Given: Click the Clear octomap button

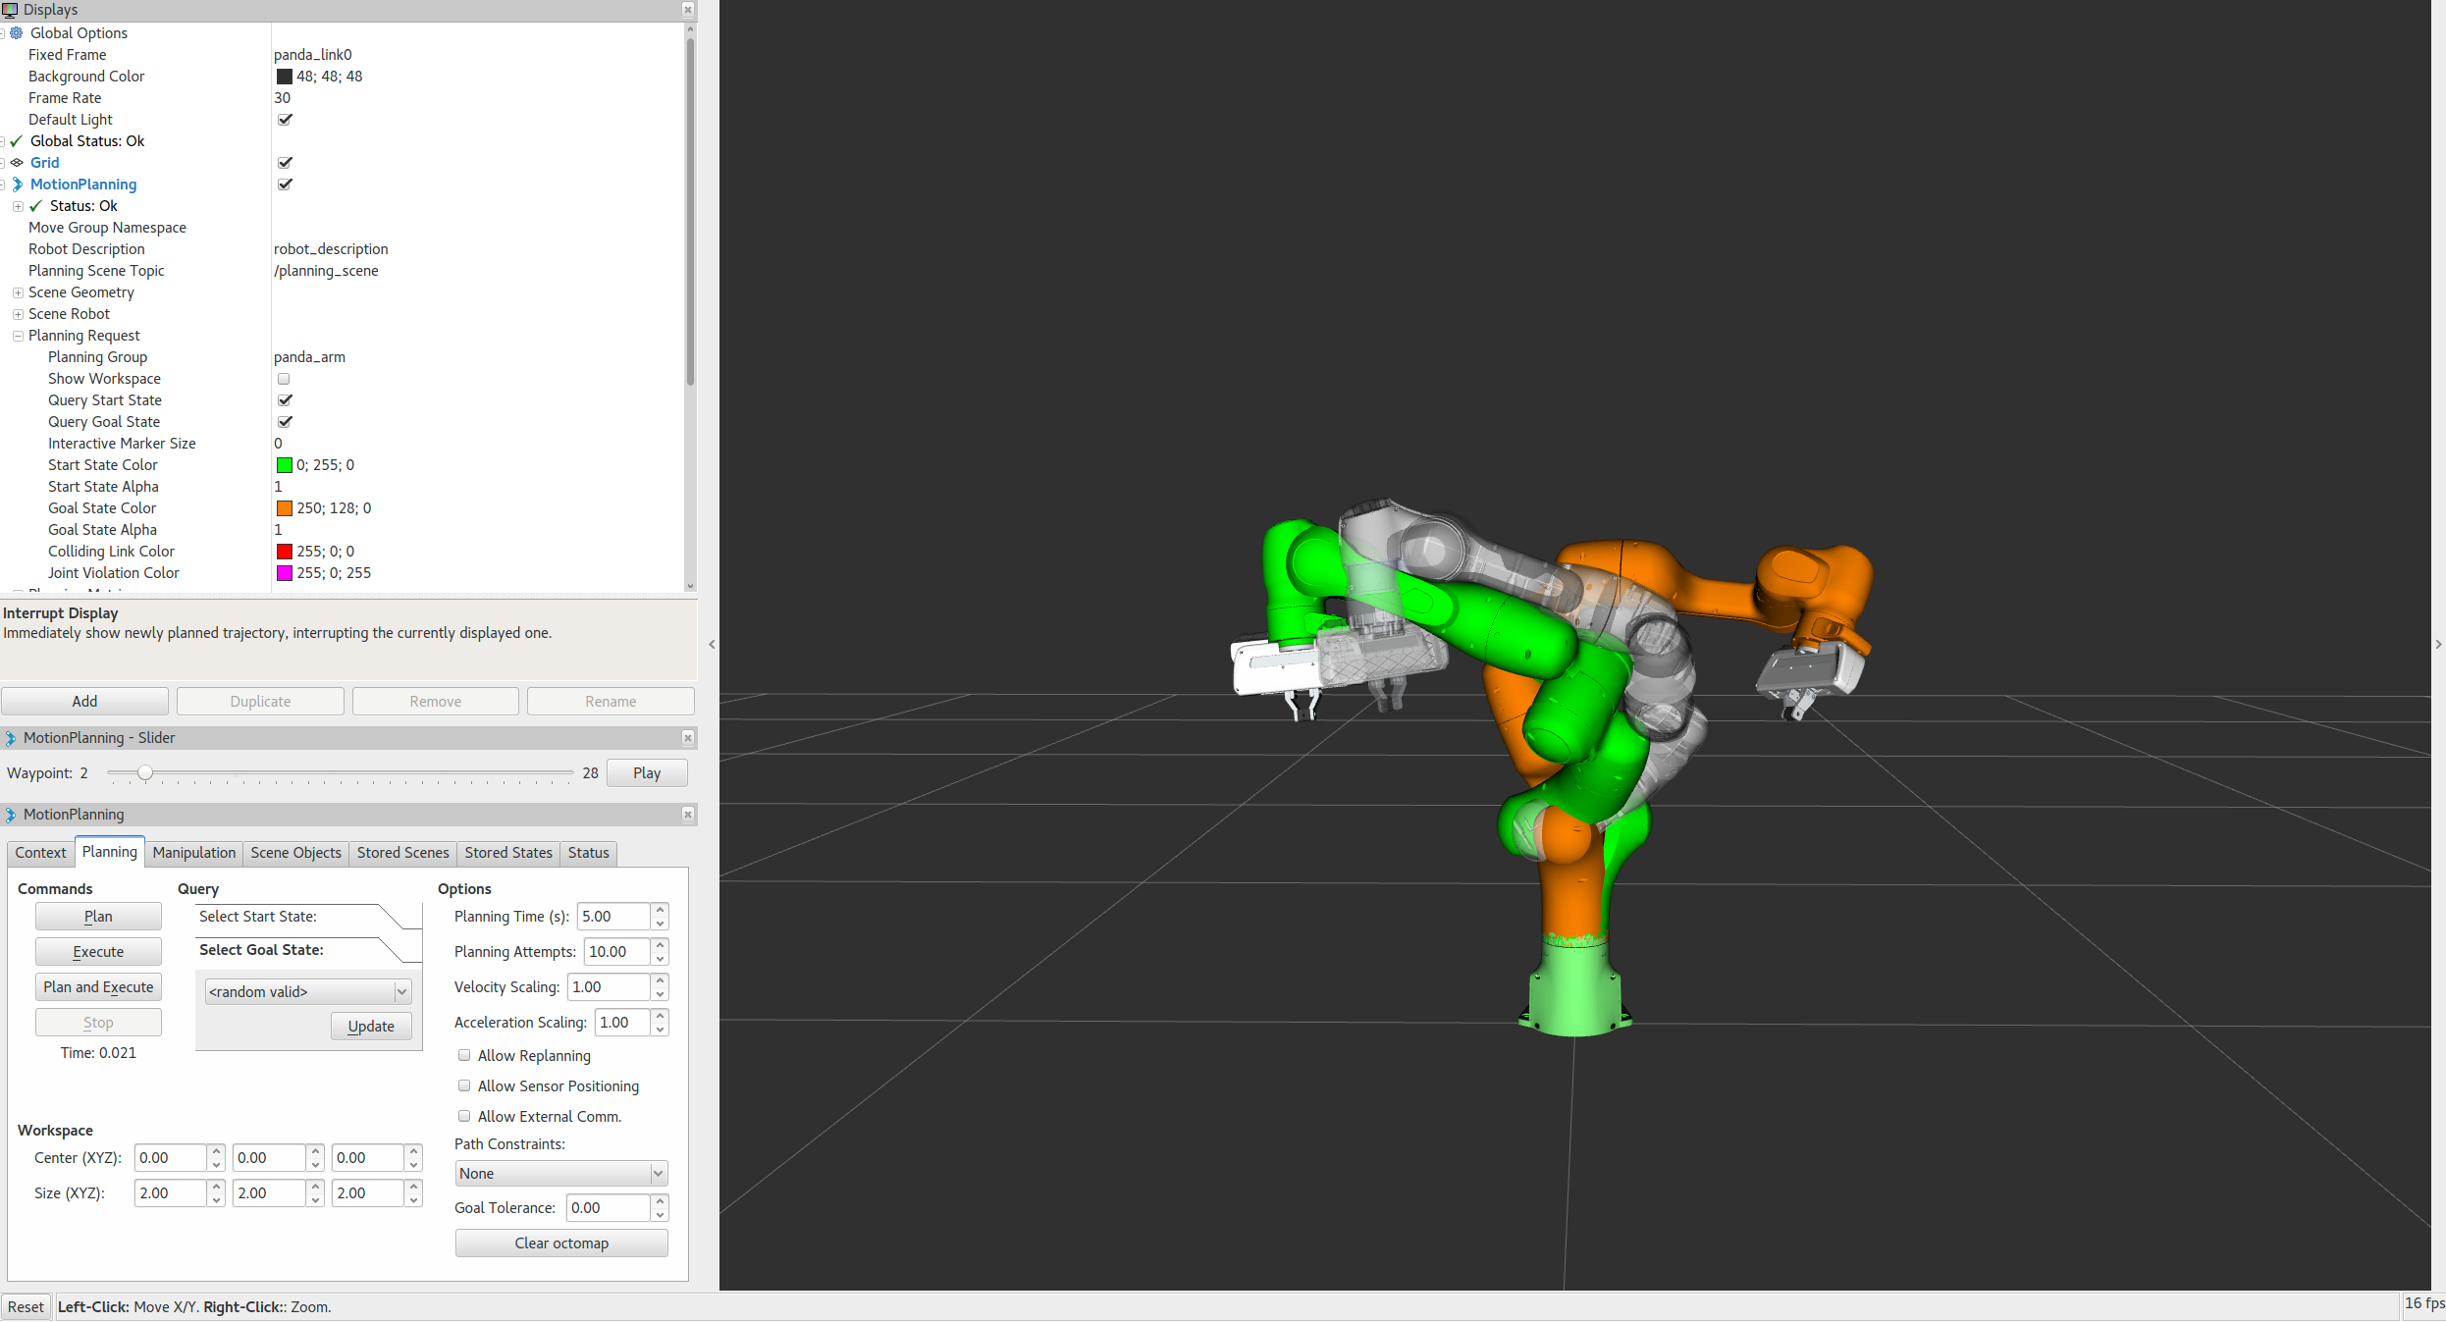Looking at the screenshot, I should coord(561,1243).
